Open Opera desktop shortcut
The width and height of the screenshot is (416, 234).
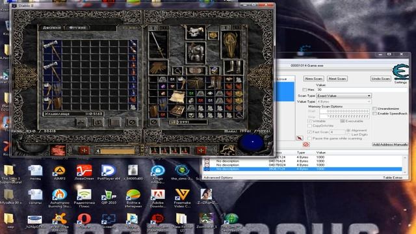point(84,221)
